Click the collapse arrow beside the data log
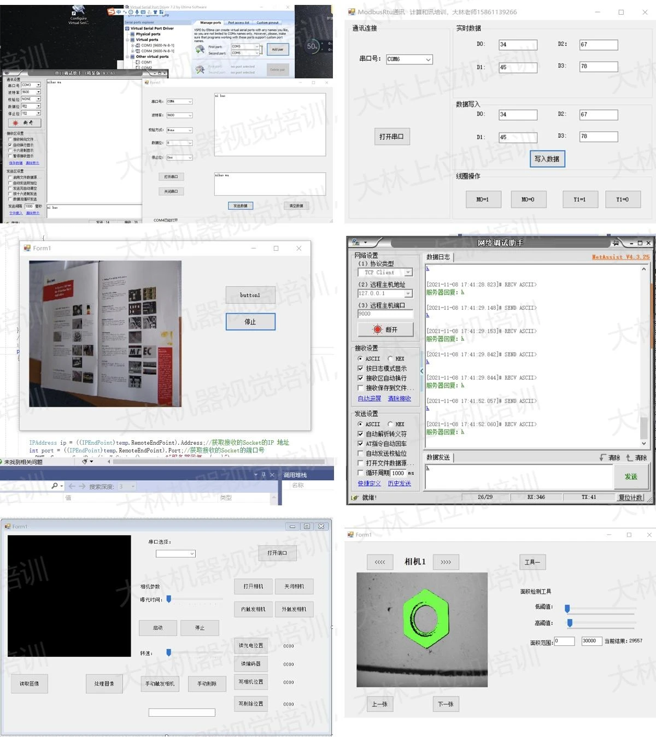 coord(421,371)
